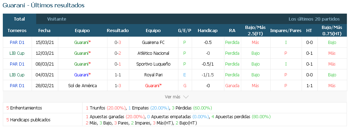Screen dimensions: 355x129
Task: Open the 1-3 result at Sol de América
Action: click(x=118, y=86)
